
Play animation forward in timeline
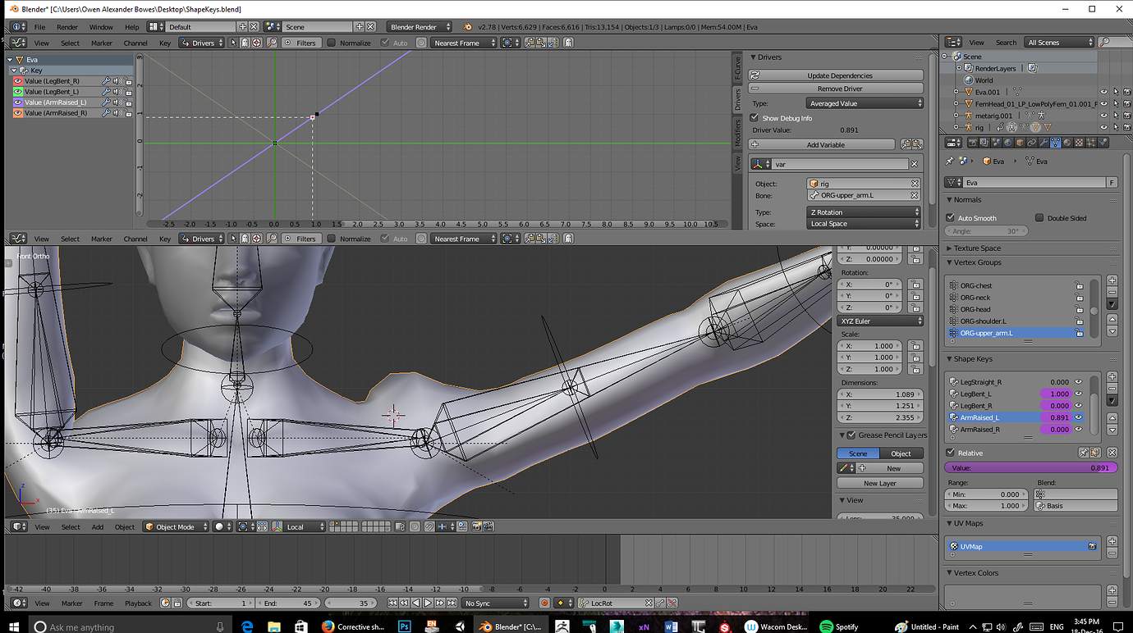(428, 603)
